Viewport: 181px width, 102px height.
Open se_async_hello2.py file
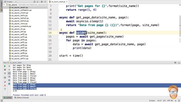20,18
